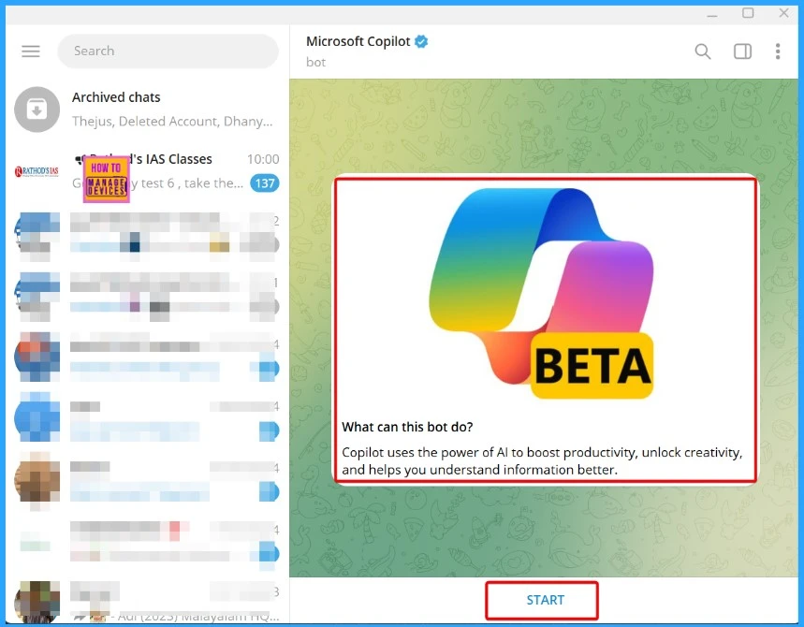Click 'What can this bot do?' text
Viewport: 804px width, 627px height.
tap(407, 427)
